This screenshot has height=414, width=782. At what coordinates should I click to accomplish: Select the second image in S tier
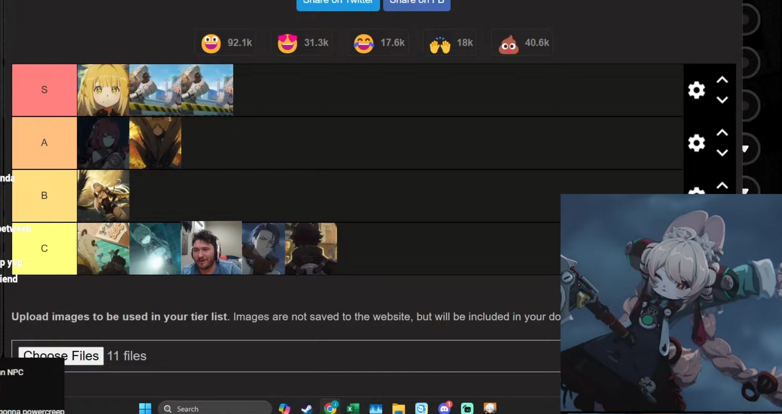[155, 90]
